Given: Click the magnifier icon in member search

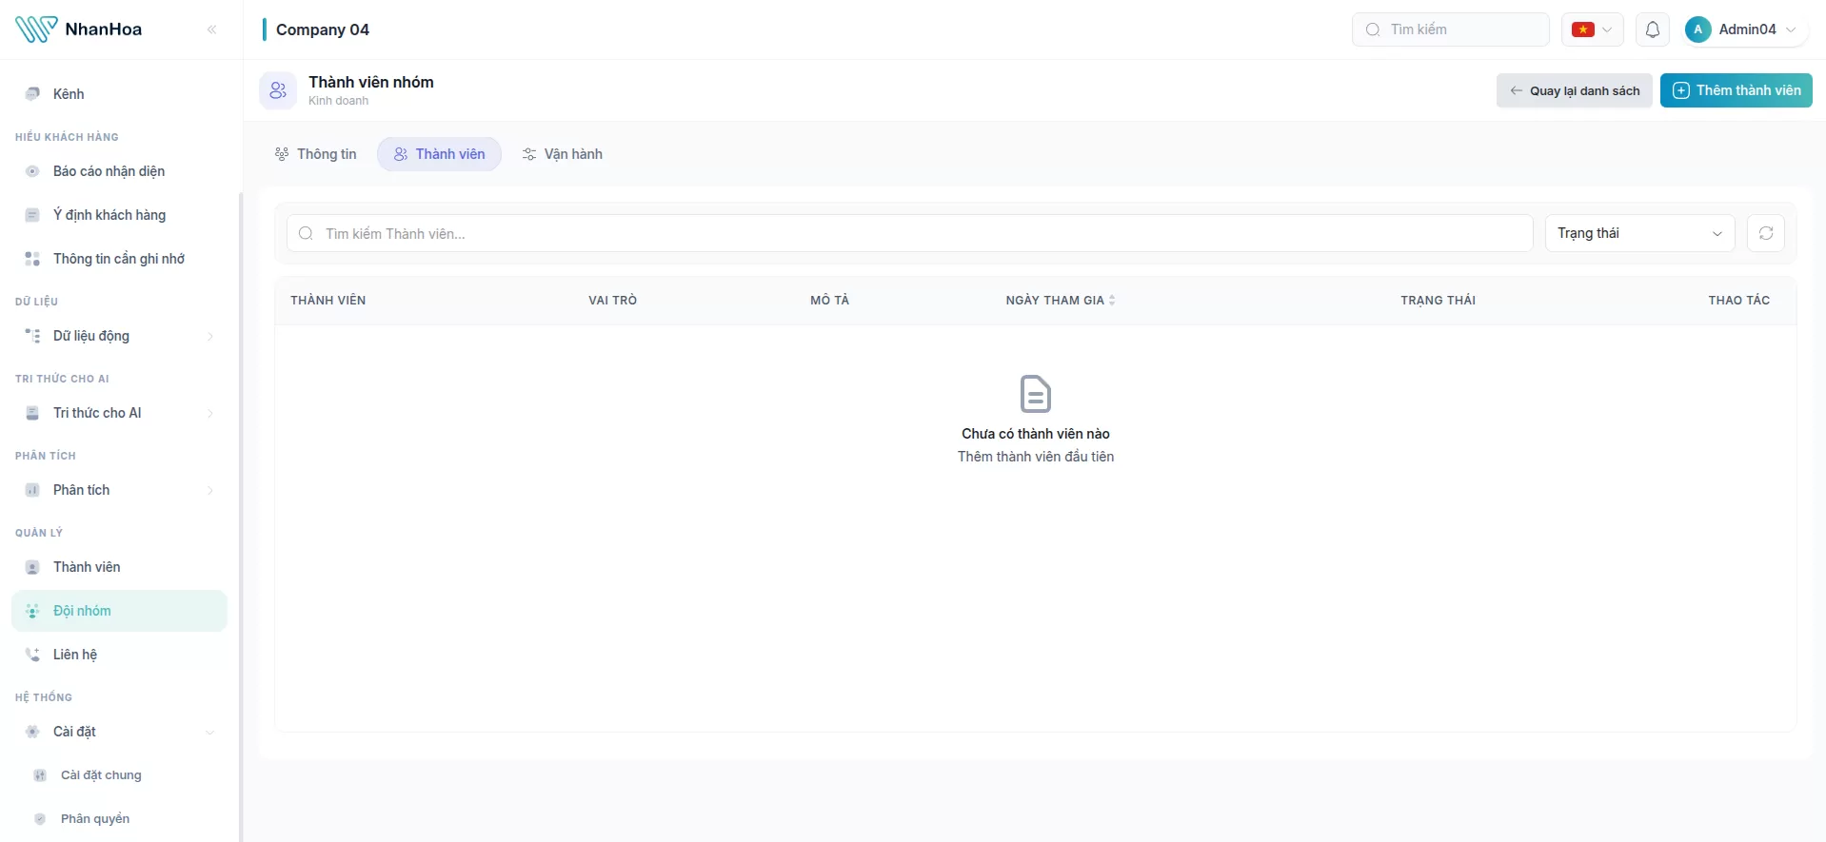Looking at the screenshot, I should [306, 233].
